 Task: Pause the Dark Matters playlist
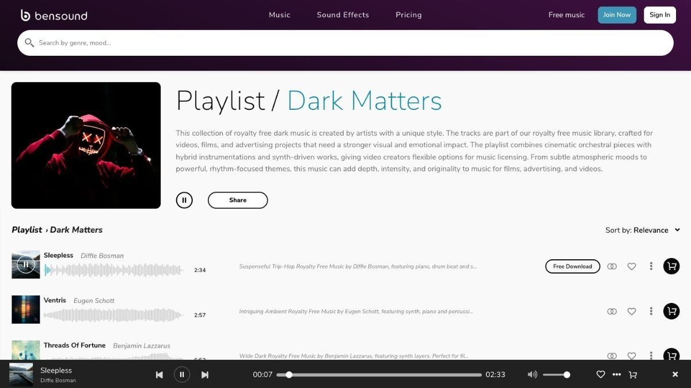point(184,200)
